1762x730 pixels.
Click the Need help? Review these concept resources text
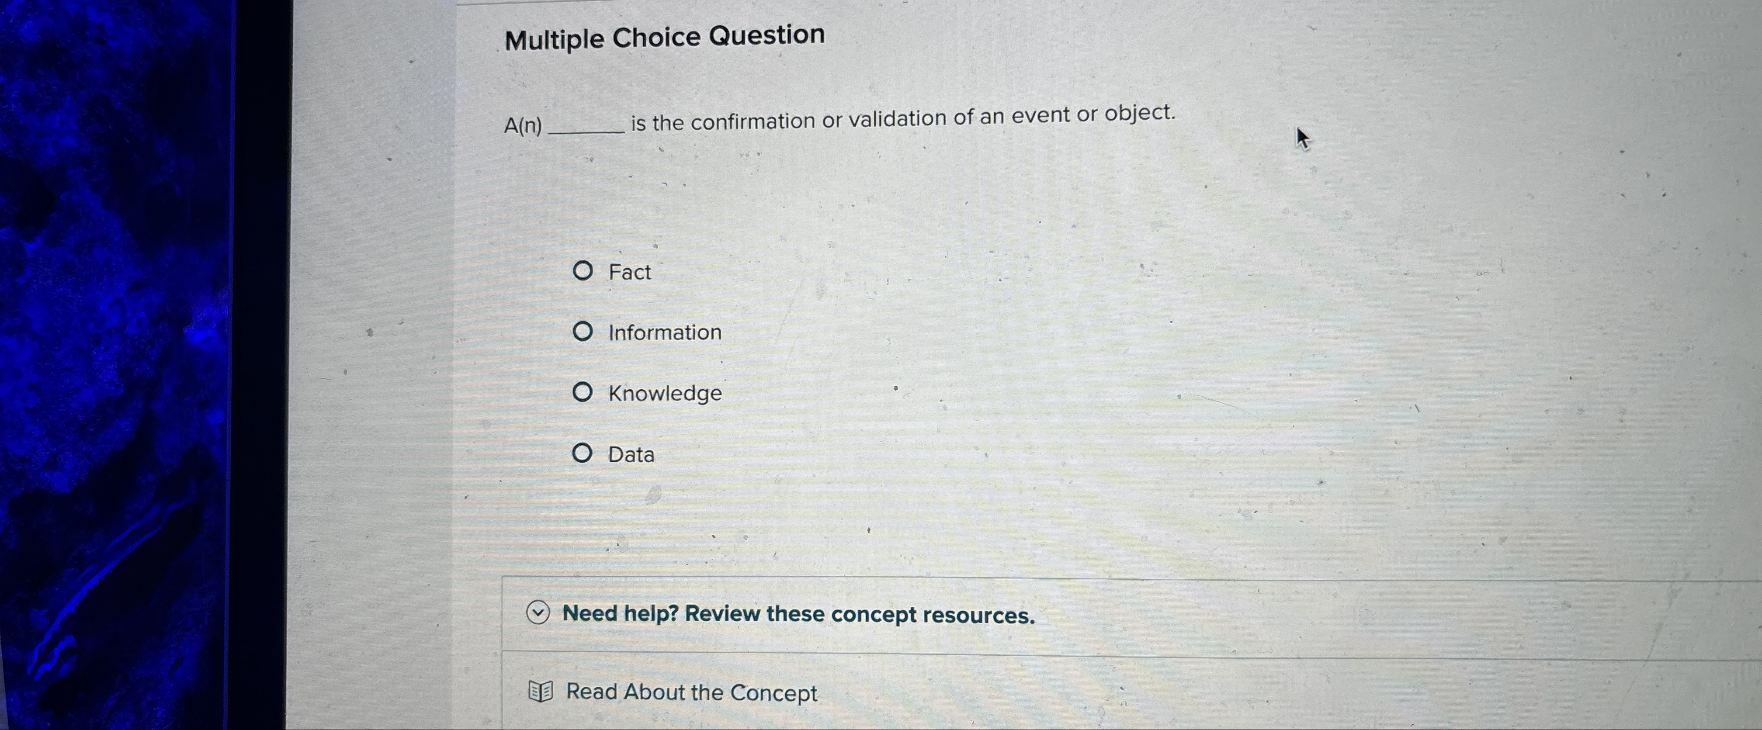tap(797, 614)
